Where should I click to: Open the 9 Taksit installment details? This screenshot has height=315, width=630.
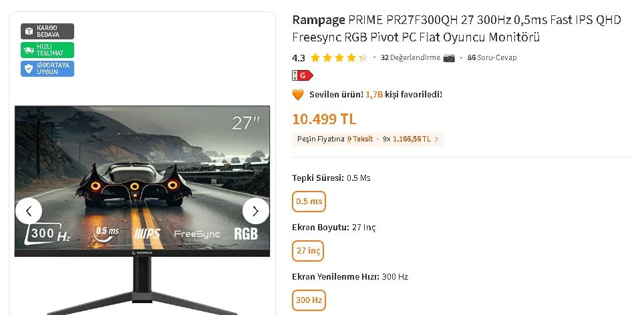pyautogui.click(x=360, y=139)
